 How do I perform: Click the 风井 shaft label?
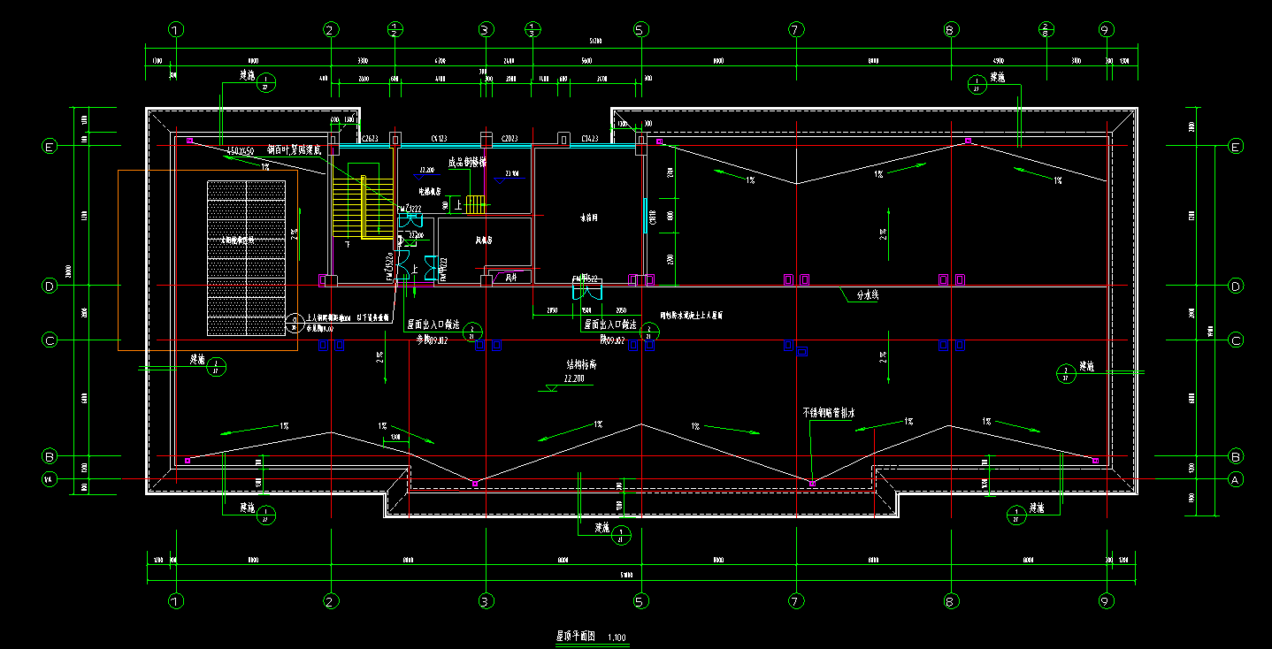510,278
